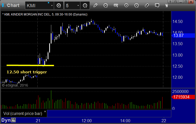Click the Twitter bird share icon

click(x=166, y=5)
